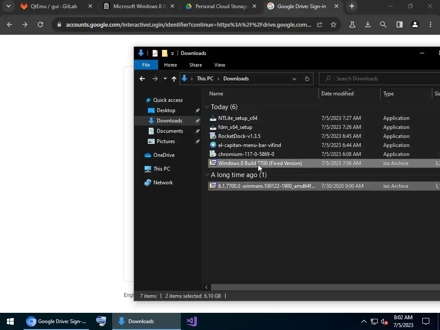The image size is (440, 330).
Task: Open the tab search dropdown in Chrome
Action: click(9, 6)
